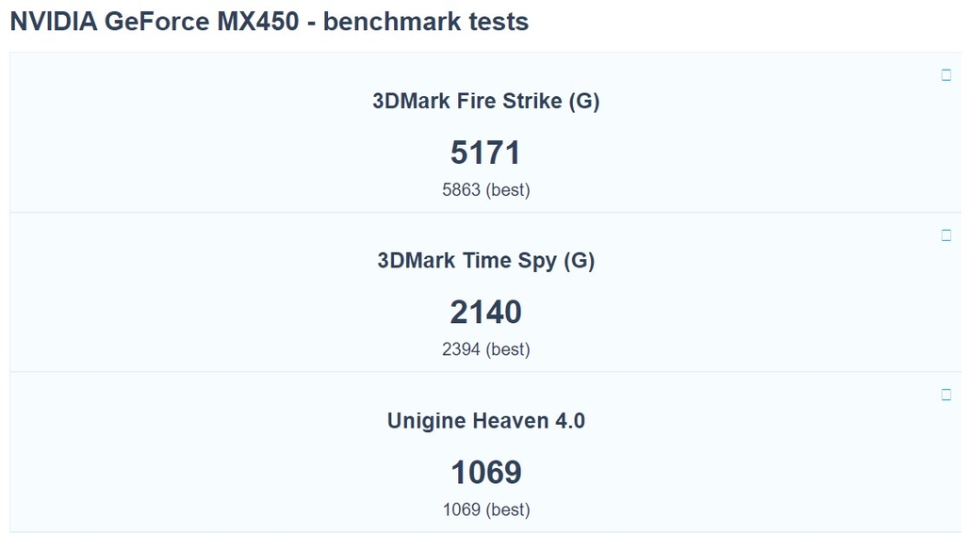Open the 3DMark Time Spy (G) title
965x533 pixels.
coord(485,261)
